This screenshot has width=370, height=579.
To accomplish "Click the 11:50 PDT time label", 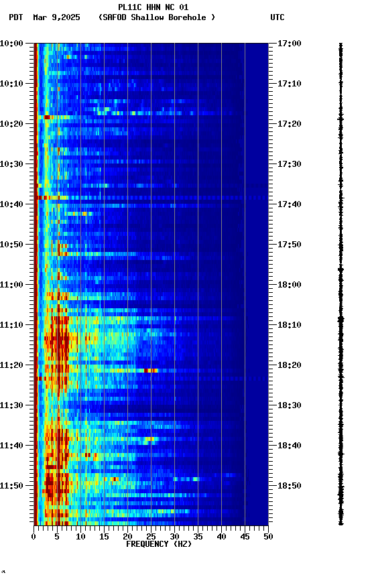I will point(11,486).
